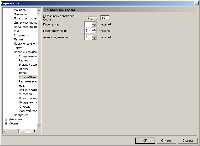
Task: Select Спираль tool settings
Action: point(25,107)
